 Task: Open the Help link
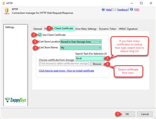click(x=108, y=10)
